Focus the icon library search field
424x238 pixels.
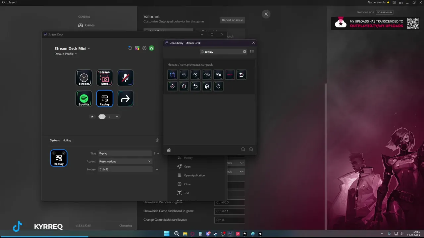(x=223, y=52)
